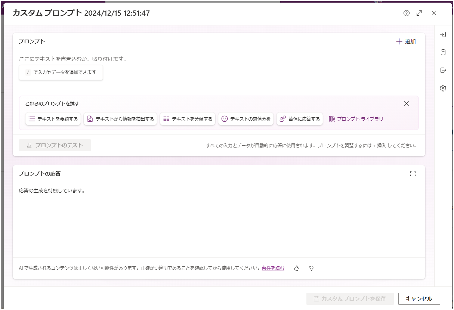Click the dialog title timestamp 2024/12/15 12:51:47
454x310 pixels.
(117, 13)
